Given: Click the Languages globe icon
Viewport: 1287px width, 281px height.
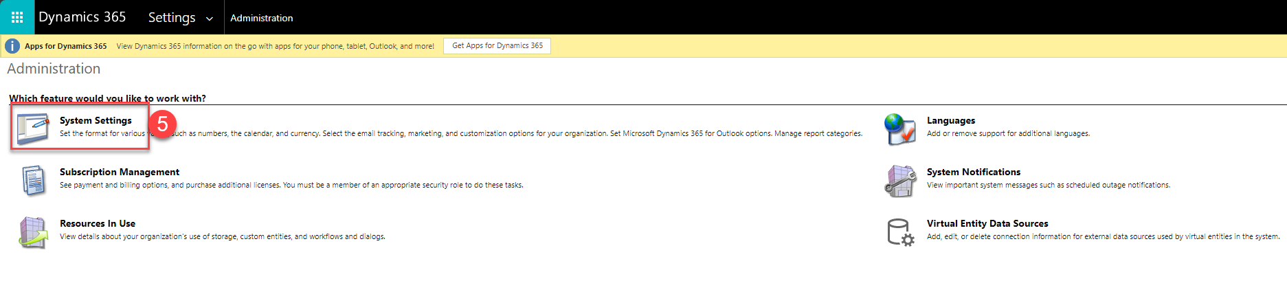Looking at the screenshot, I should click(900, 128).
